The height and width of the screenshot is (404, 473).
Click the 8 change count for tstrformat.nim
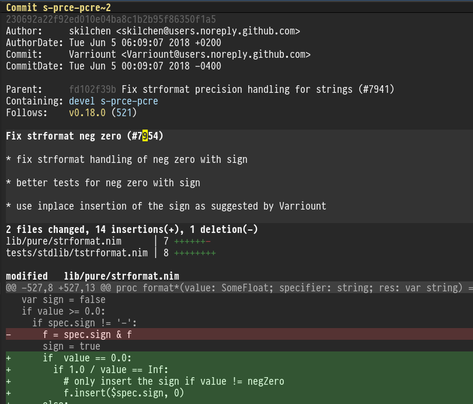tap(166, 253)
